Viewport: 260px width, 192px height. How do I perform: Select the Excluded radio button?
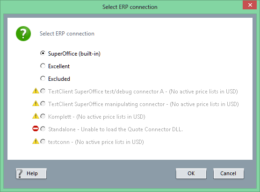click(x=43, y=78)
